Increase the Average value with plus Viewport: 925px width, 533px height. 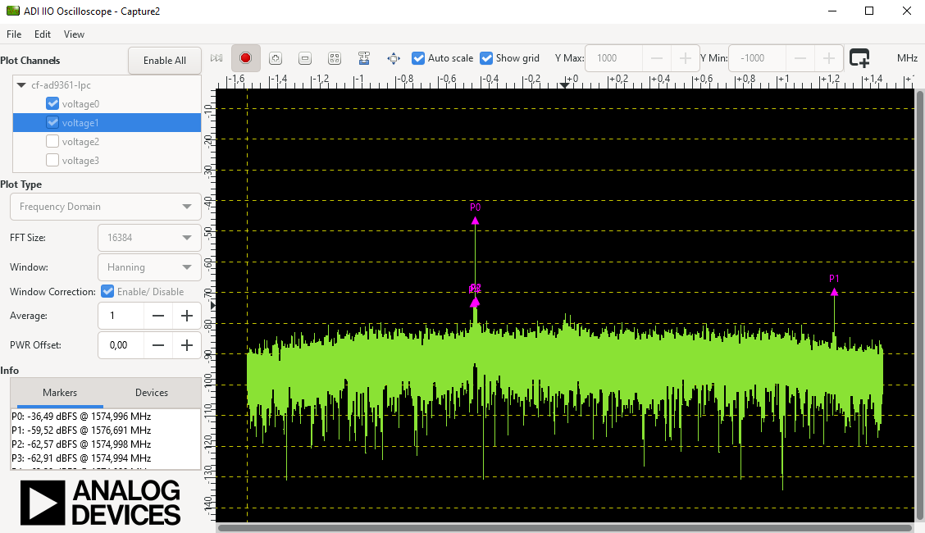[x=187, y=316]
